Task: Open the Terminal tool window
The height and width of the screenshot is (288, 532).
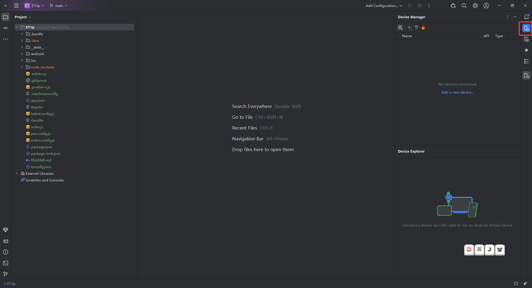Action: coord(6,263)
